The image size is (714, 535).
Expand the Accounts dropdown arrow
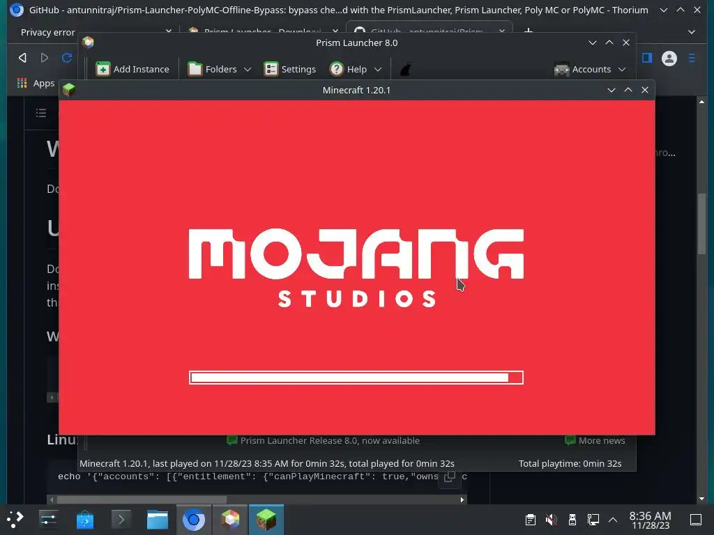pyautogui.click(x=622, y=70)
